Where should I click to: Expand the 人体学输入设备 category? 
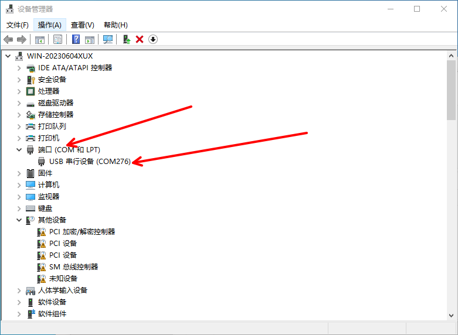(19, 290)
